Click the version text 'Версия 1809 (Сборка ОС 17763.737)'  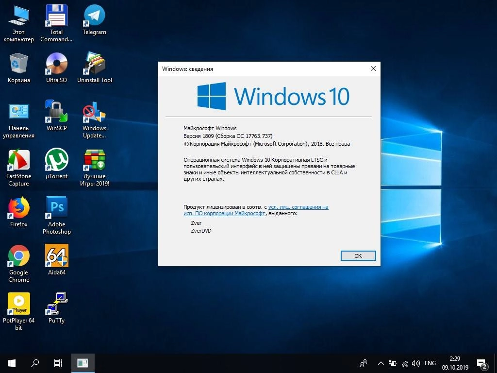tap(228, 136)
